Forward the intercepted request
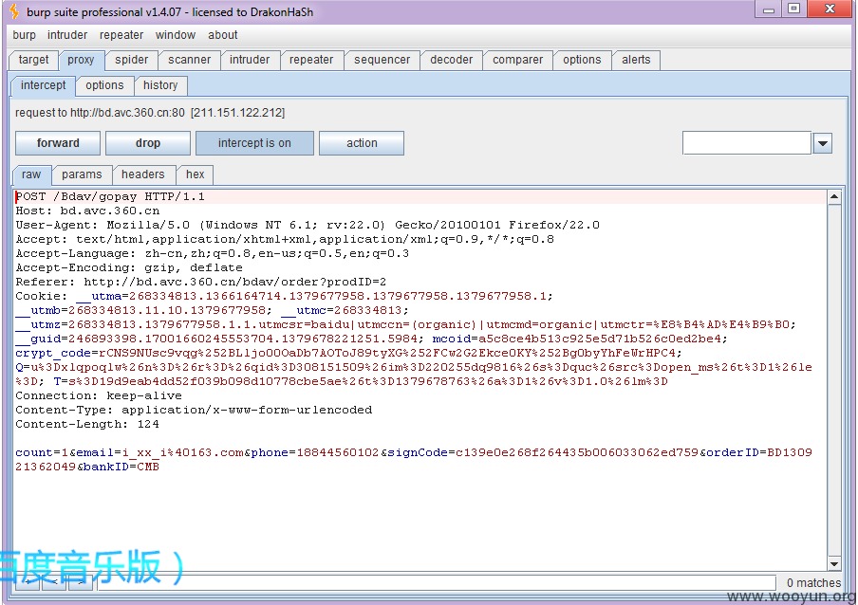858x605 pixels. pyautogui.click(x=58, y=143)
